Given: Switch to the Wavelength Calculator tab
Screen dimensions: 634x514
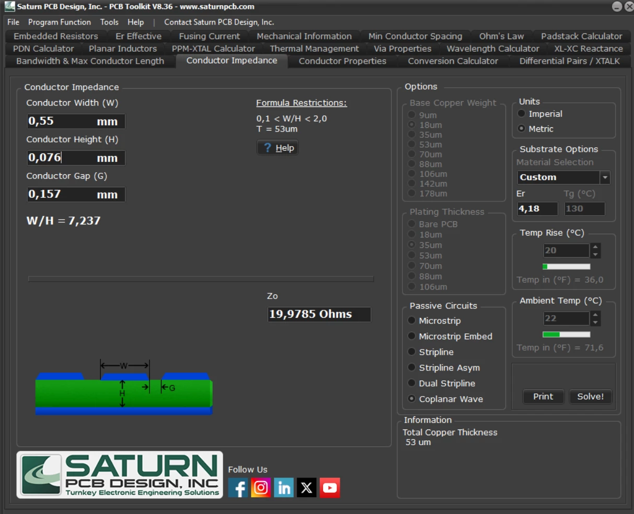Looking at the screenshot, I should [x=493, y=49].
